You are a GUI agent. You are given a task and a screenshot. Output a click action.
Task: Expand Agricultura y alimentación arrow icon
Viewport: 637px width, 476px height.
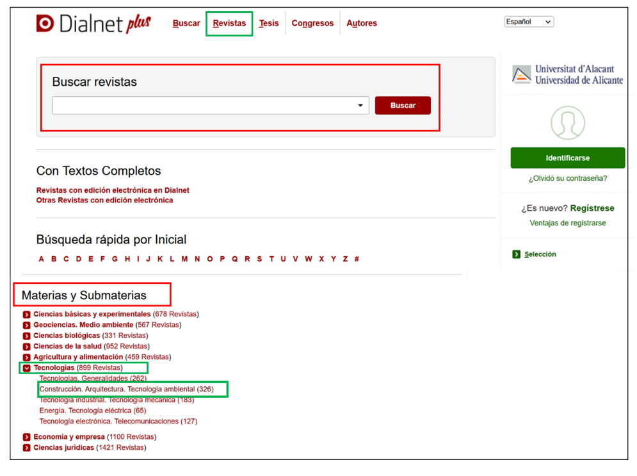click(27, 357)
